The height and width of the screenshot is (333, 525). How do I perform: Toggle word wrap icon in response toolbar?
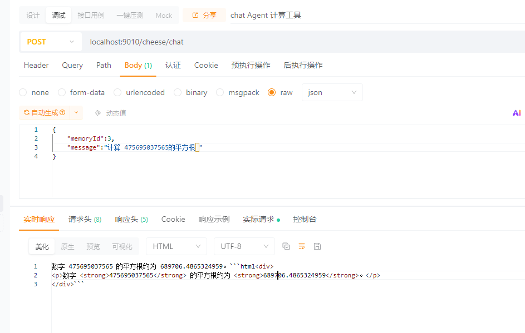click(302, 246)
